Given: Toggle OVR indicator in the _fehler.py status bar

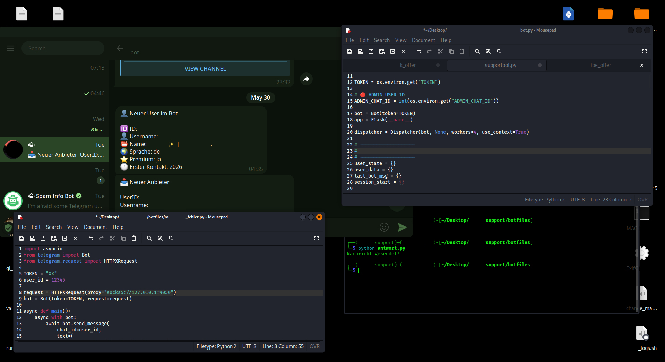Looking at the screenshot, I should [314, 346].
